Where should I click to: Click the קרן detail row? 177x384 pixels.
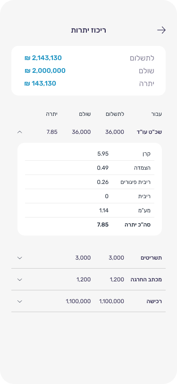point(90,154)
